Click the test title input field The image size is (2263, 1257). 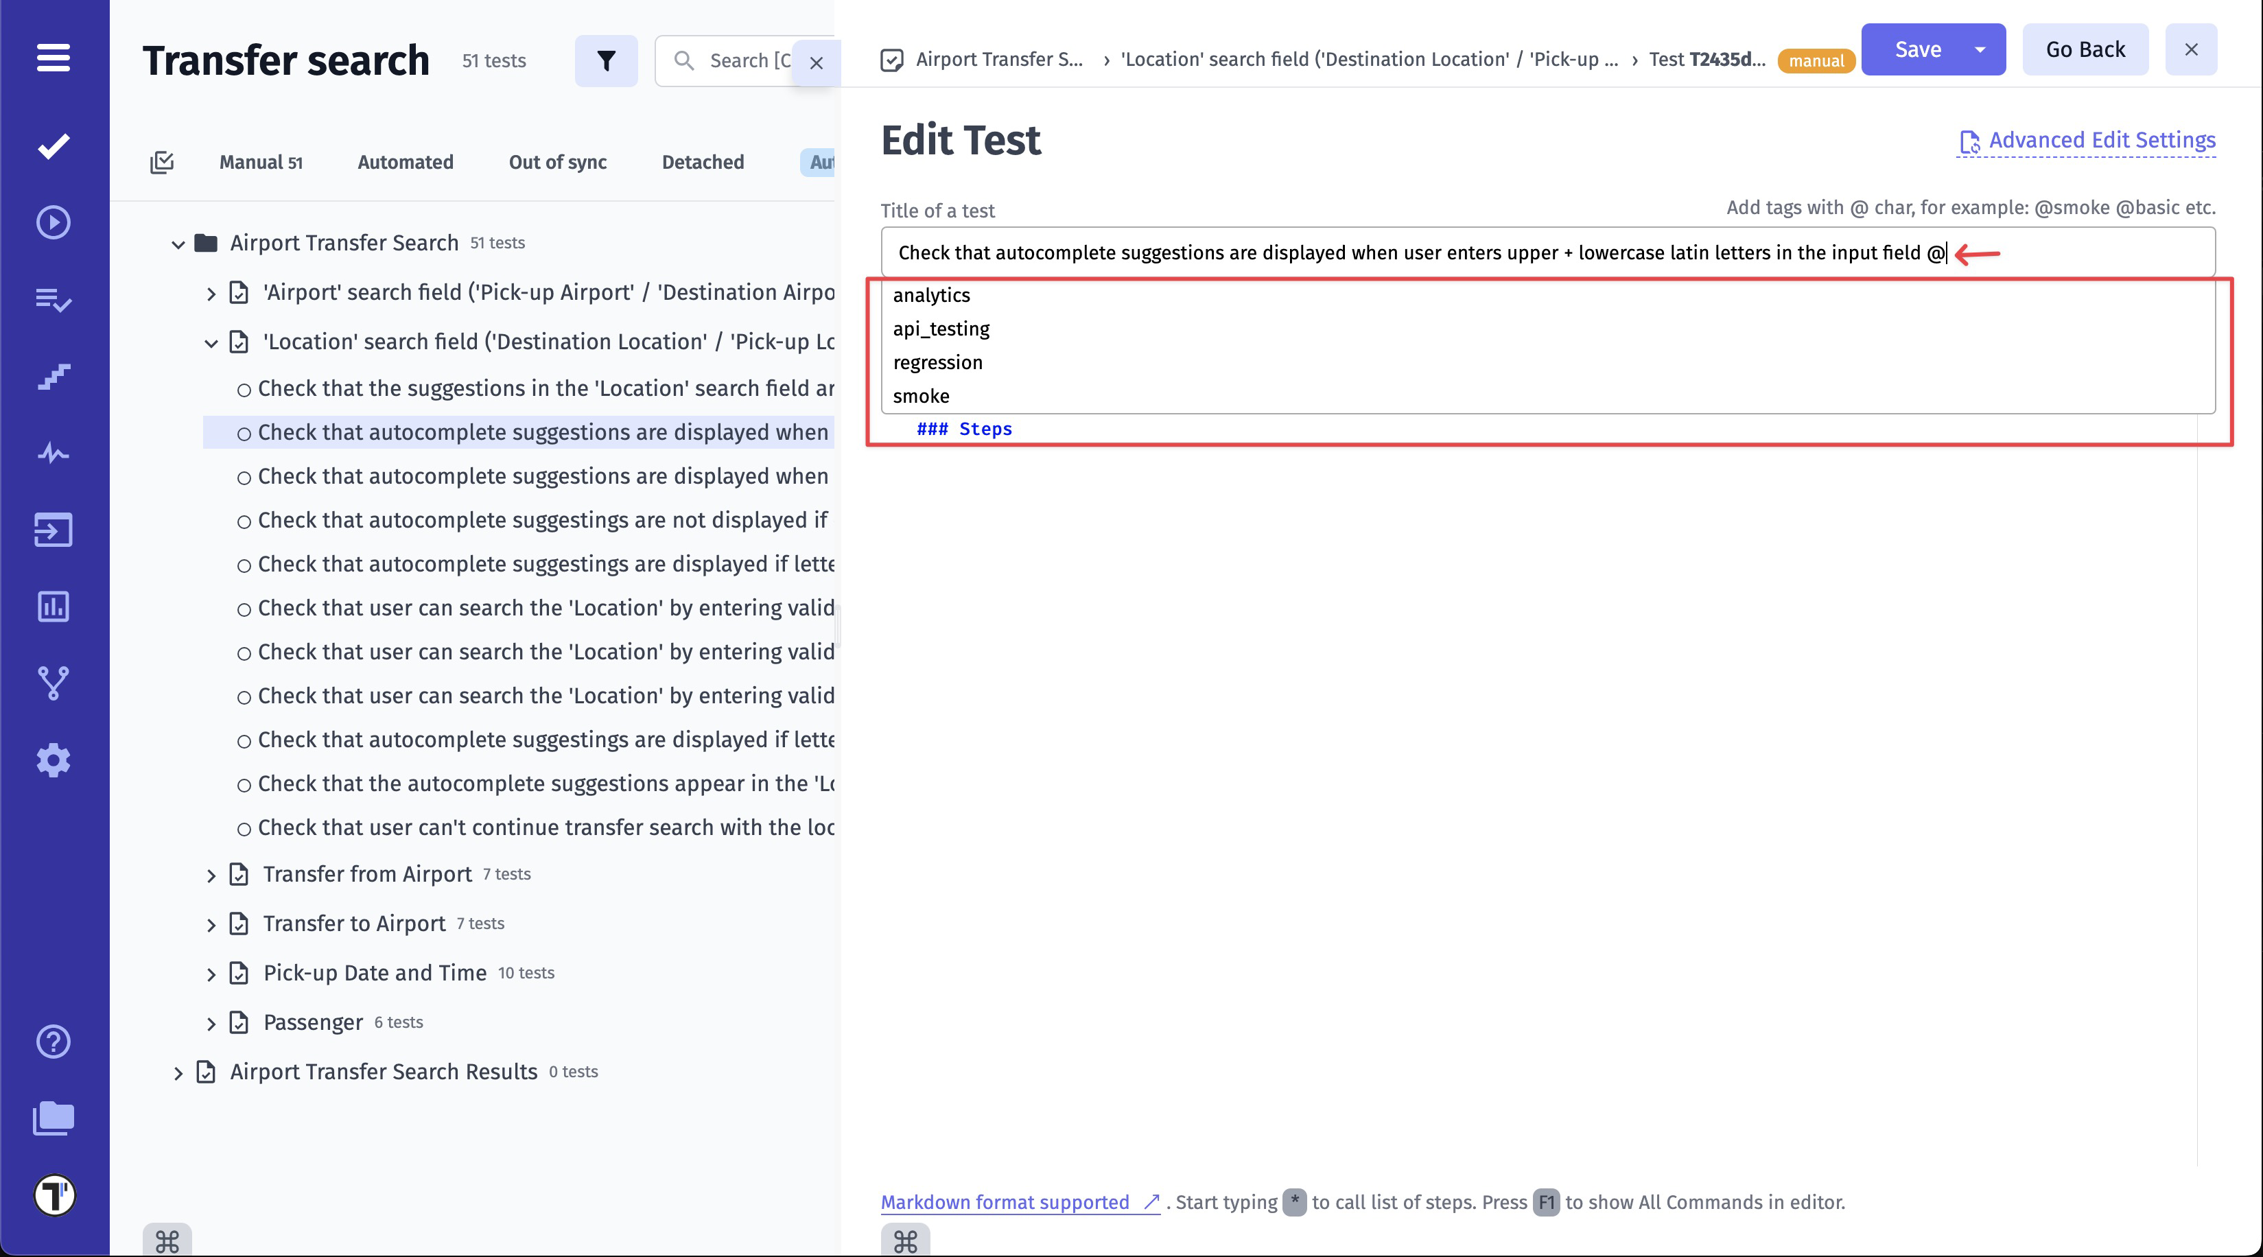click(x=1405, y=253)
